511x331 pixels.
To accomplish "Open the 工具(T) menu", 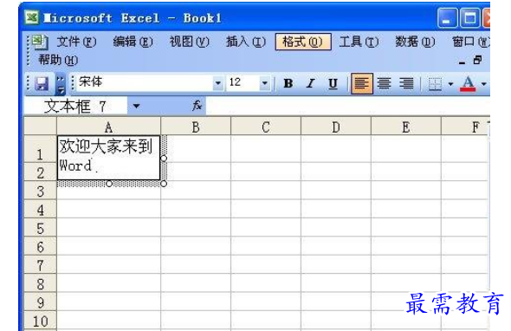I will [x=359, y=42].
